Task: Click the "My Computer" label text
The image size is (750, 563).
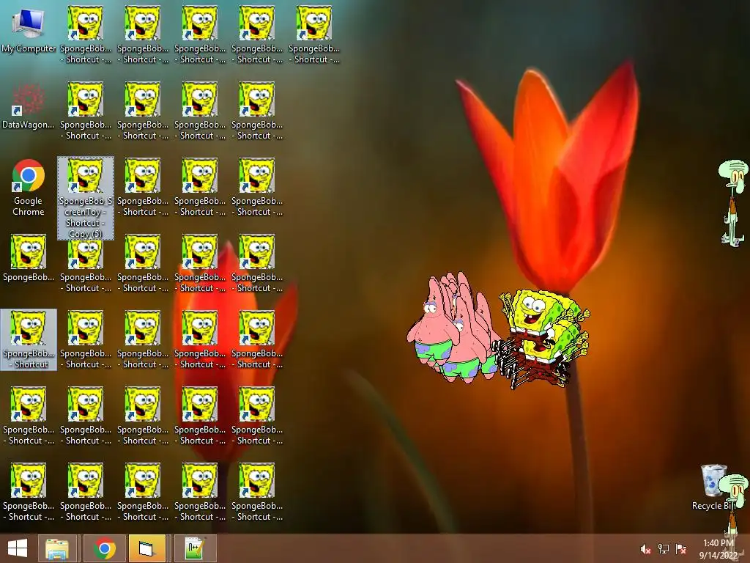Action: [x=29, y=48]
